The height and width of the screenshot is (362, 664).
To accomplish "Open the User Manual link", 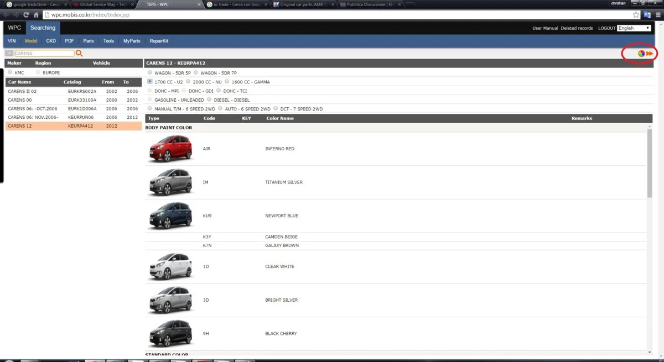I will (545, 28).
